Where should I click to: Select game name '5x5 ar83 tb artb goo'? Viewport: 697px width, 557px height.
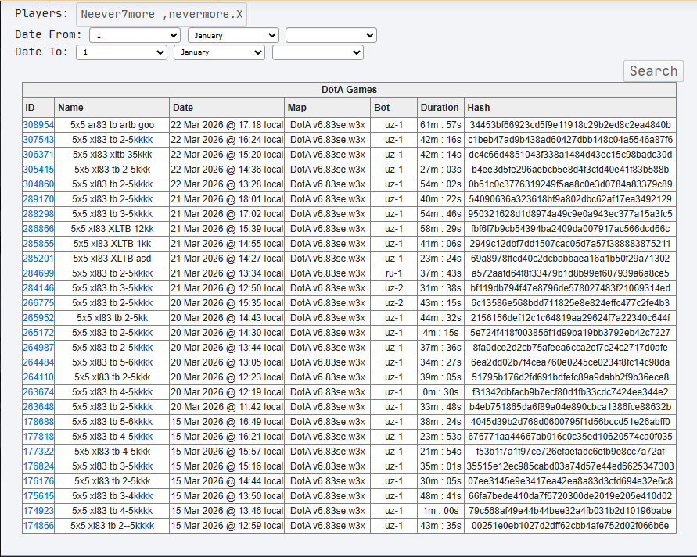[112, 125]
